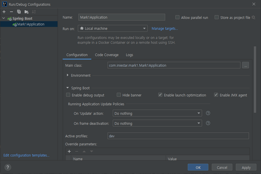Click the Active profiles field
The image size is (261, 174).
point(178,136)
